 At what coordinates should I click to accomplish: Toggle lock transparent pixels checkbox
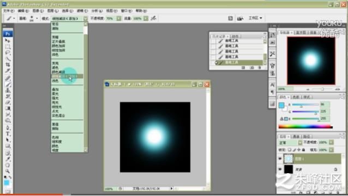pos(290,150)
